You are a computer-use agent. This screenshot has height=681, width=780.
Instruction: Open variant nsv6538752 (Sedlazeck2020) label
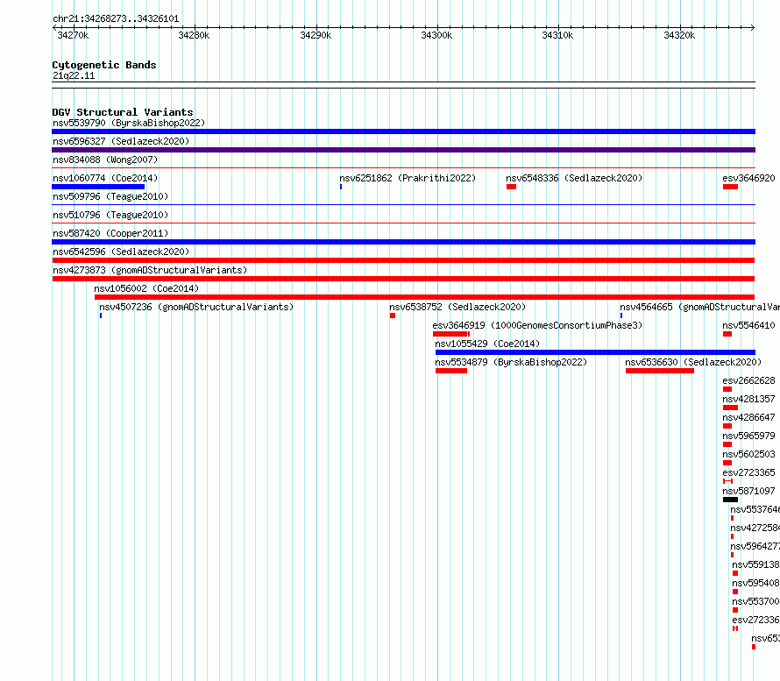point(457,307)
